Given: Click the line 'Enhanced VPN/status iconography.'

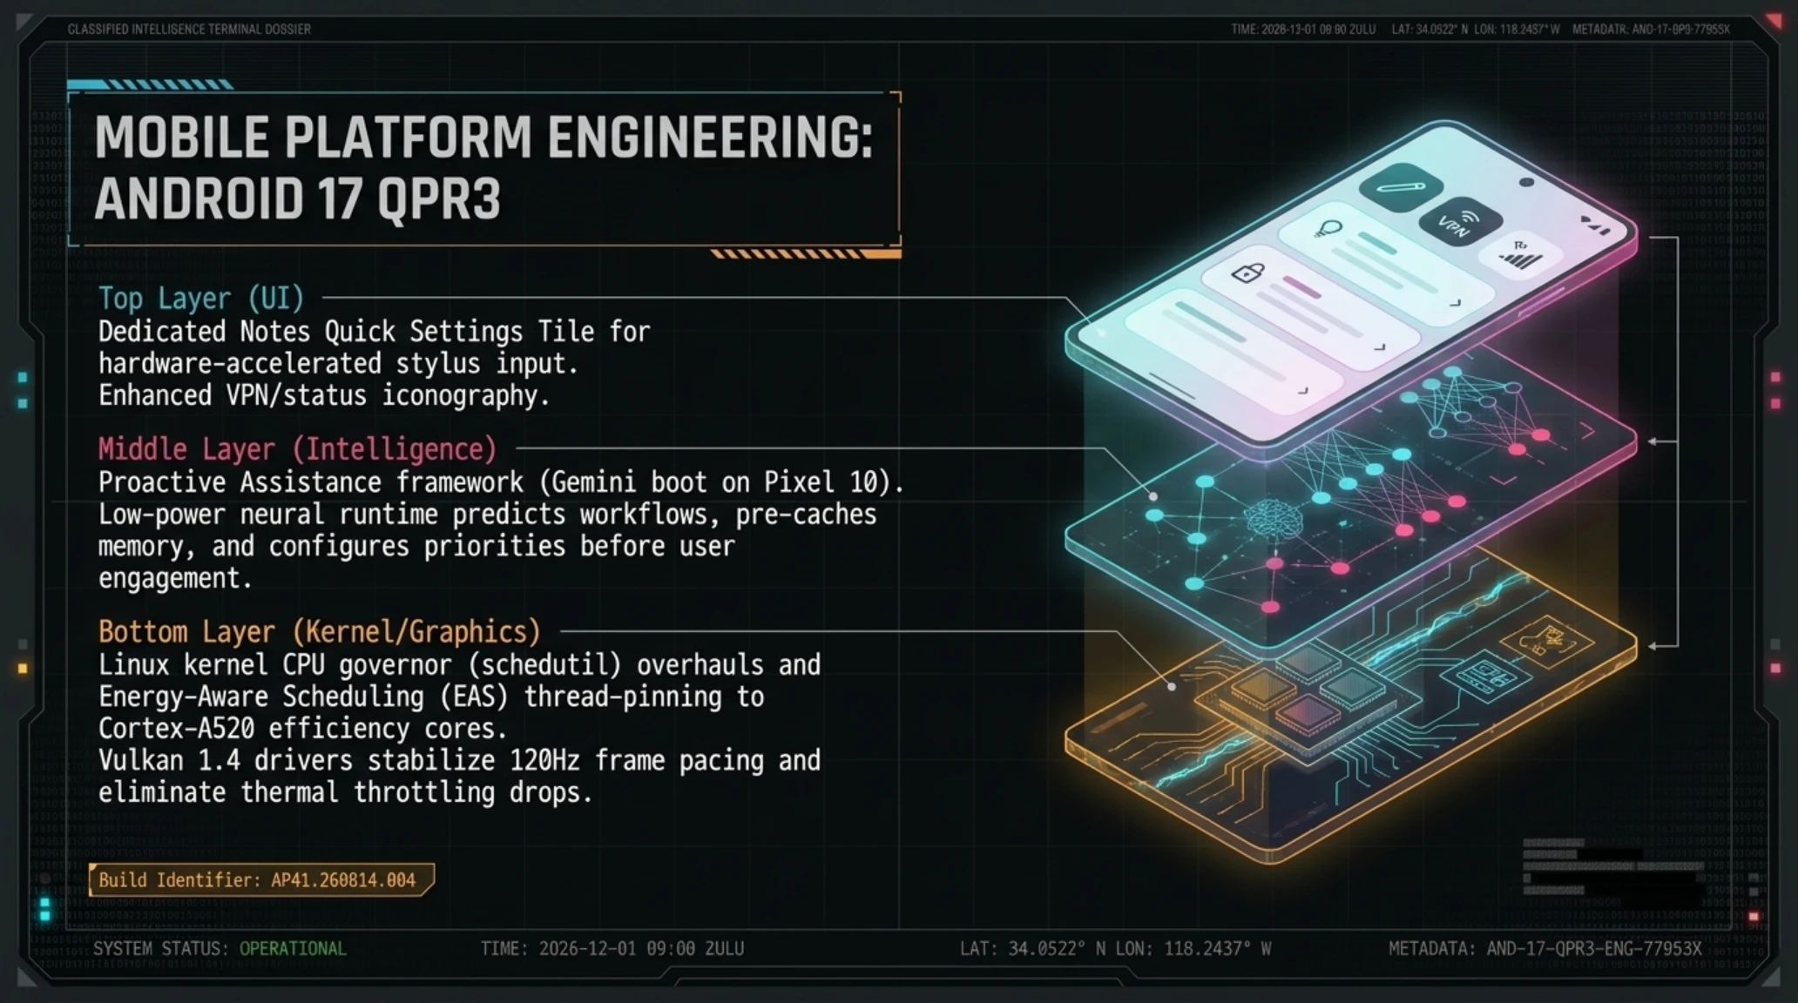Looking at the screenshot, I should click(324, 396).
